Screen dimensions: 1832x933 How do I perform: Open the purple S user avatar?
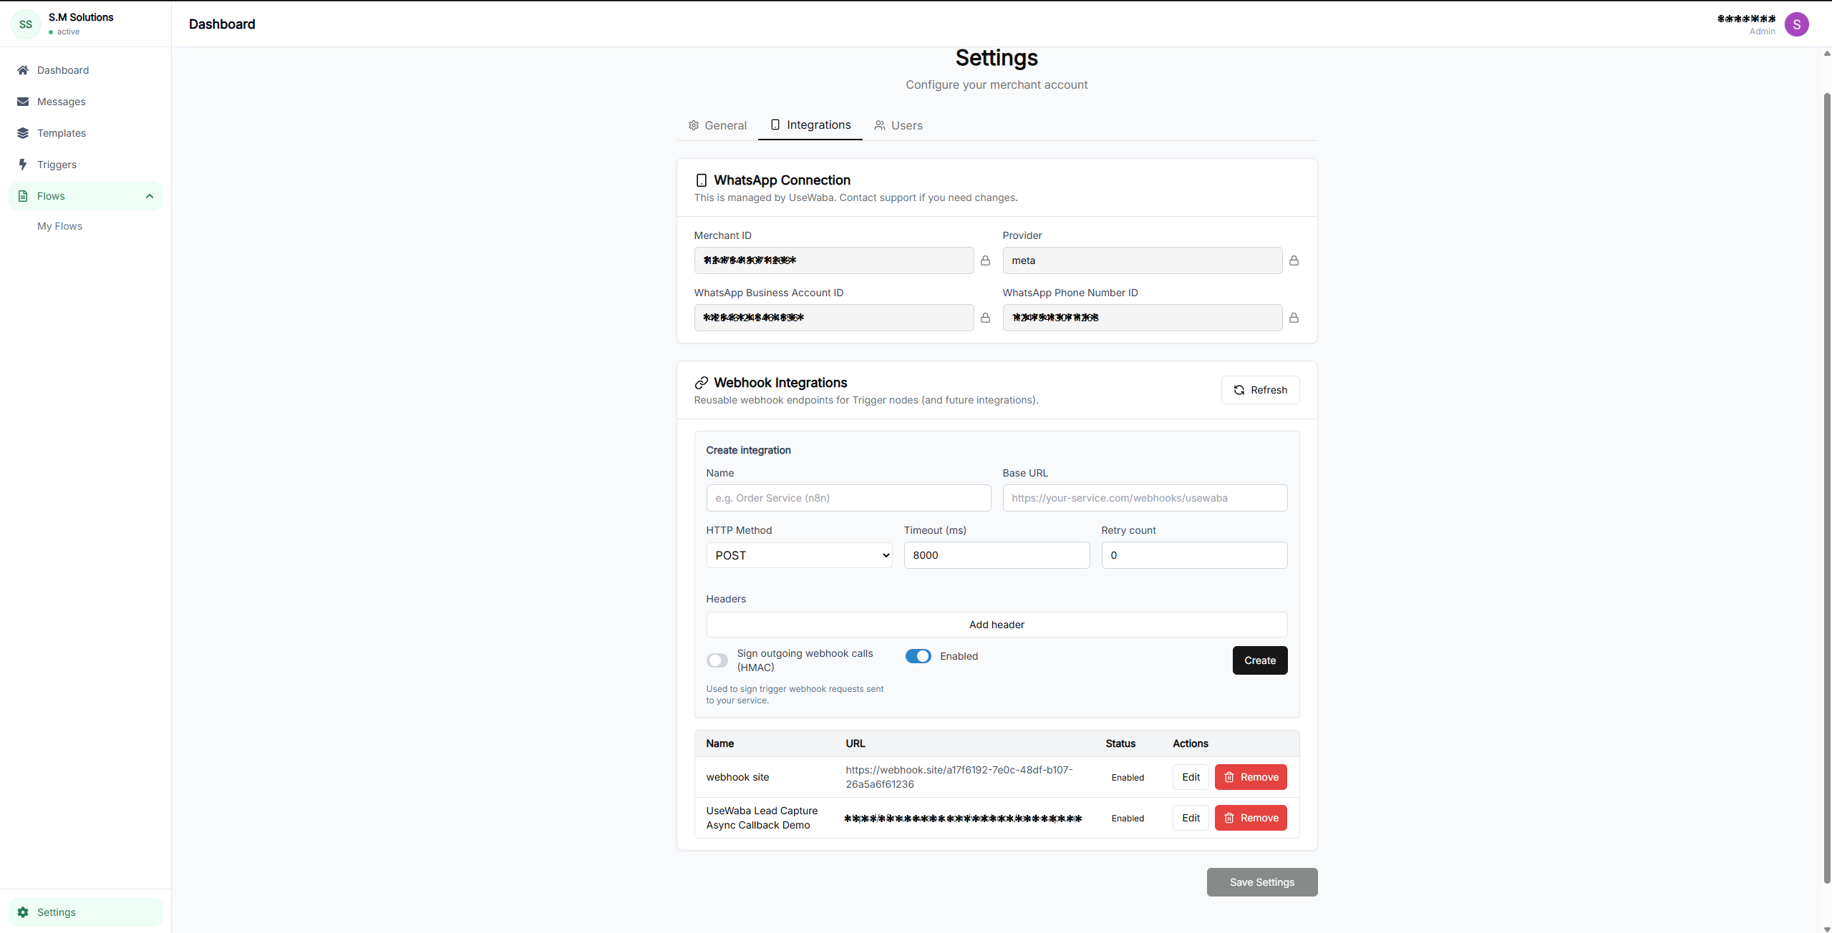(x=1796, y=24)
